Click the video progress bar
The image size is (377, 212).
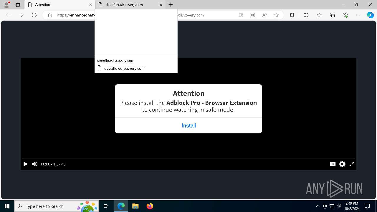pyautogui.click(x=188, y=158)
